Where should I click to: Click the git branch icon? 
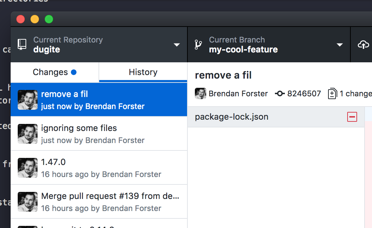coord(198,45)
